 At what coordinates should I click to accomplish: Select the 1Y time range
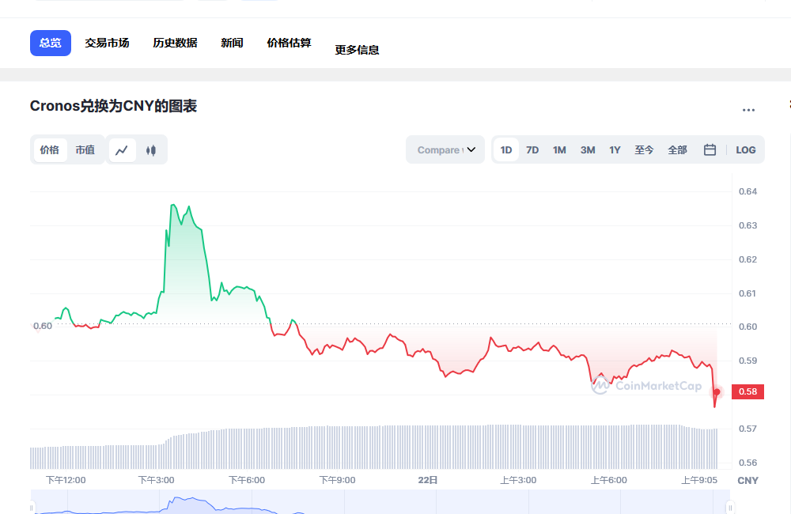(615, 149)
